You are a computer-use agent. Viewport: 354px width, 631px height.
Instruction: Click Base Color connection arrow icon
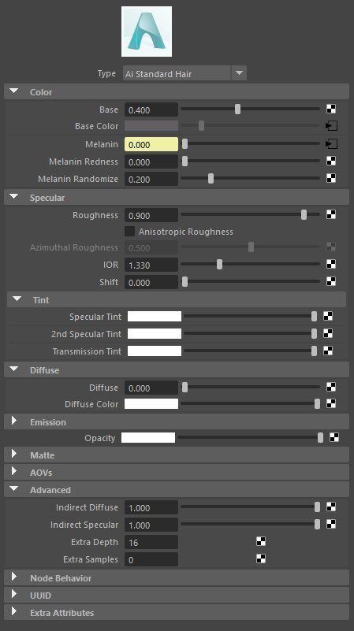click(331, 126)
